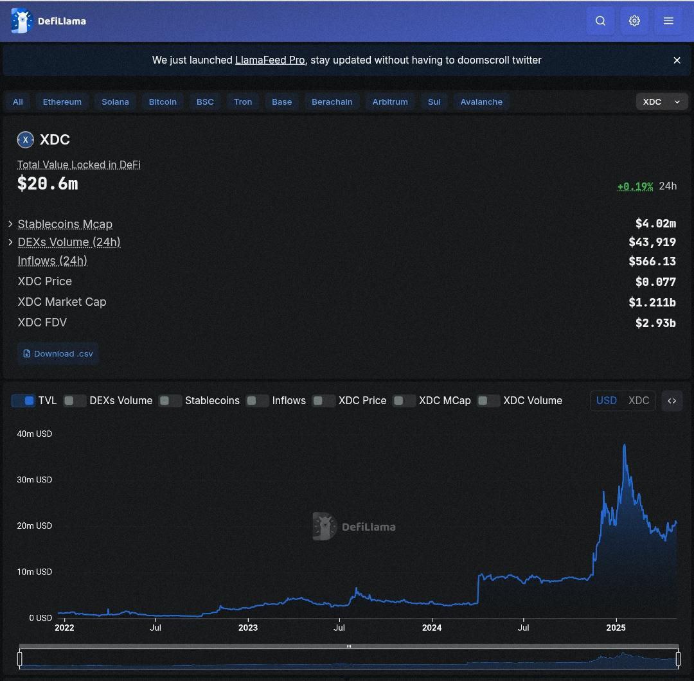Select the Berachain chain tab

(332, 102)
